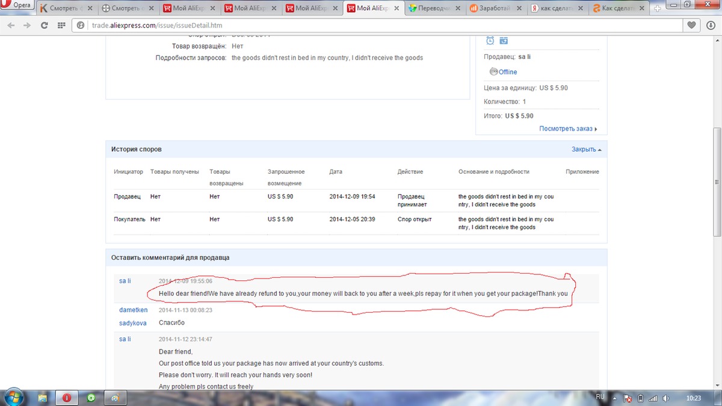Image resolution: width=722 pixels, height=406 pixels.
Task: Open the Посмотреть заказ link
Action: (568, 129)
